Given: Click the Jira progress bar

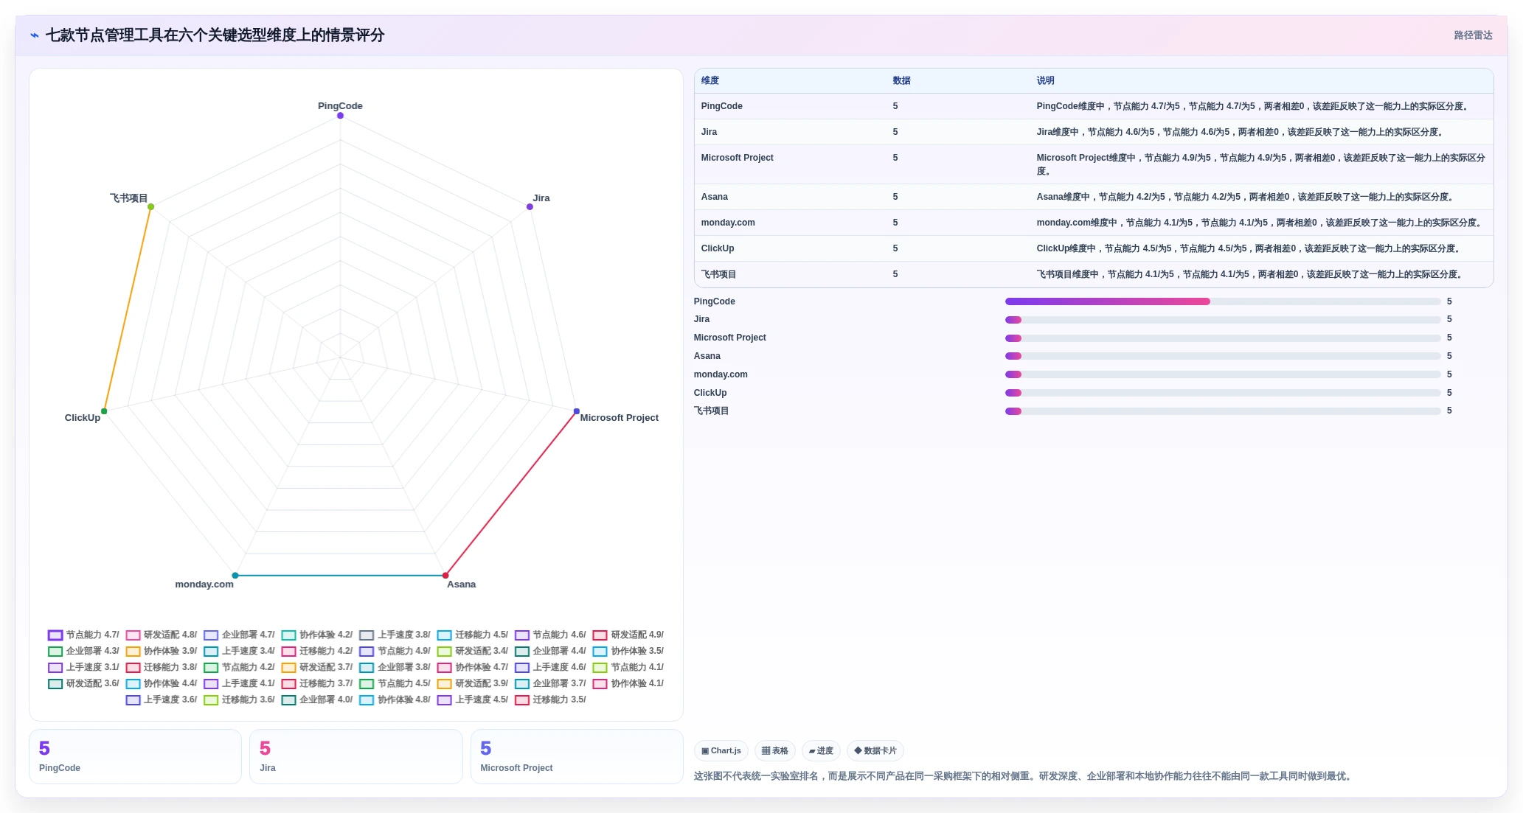Looking at the screenshot, I should [x=1223, y=320].
